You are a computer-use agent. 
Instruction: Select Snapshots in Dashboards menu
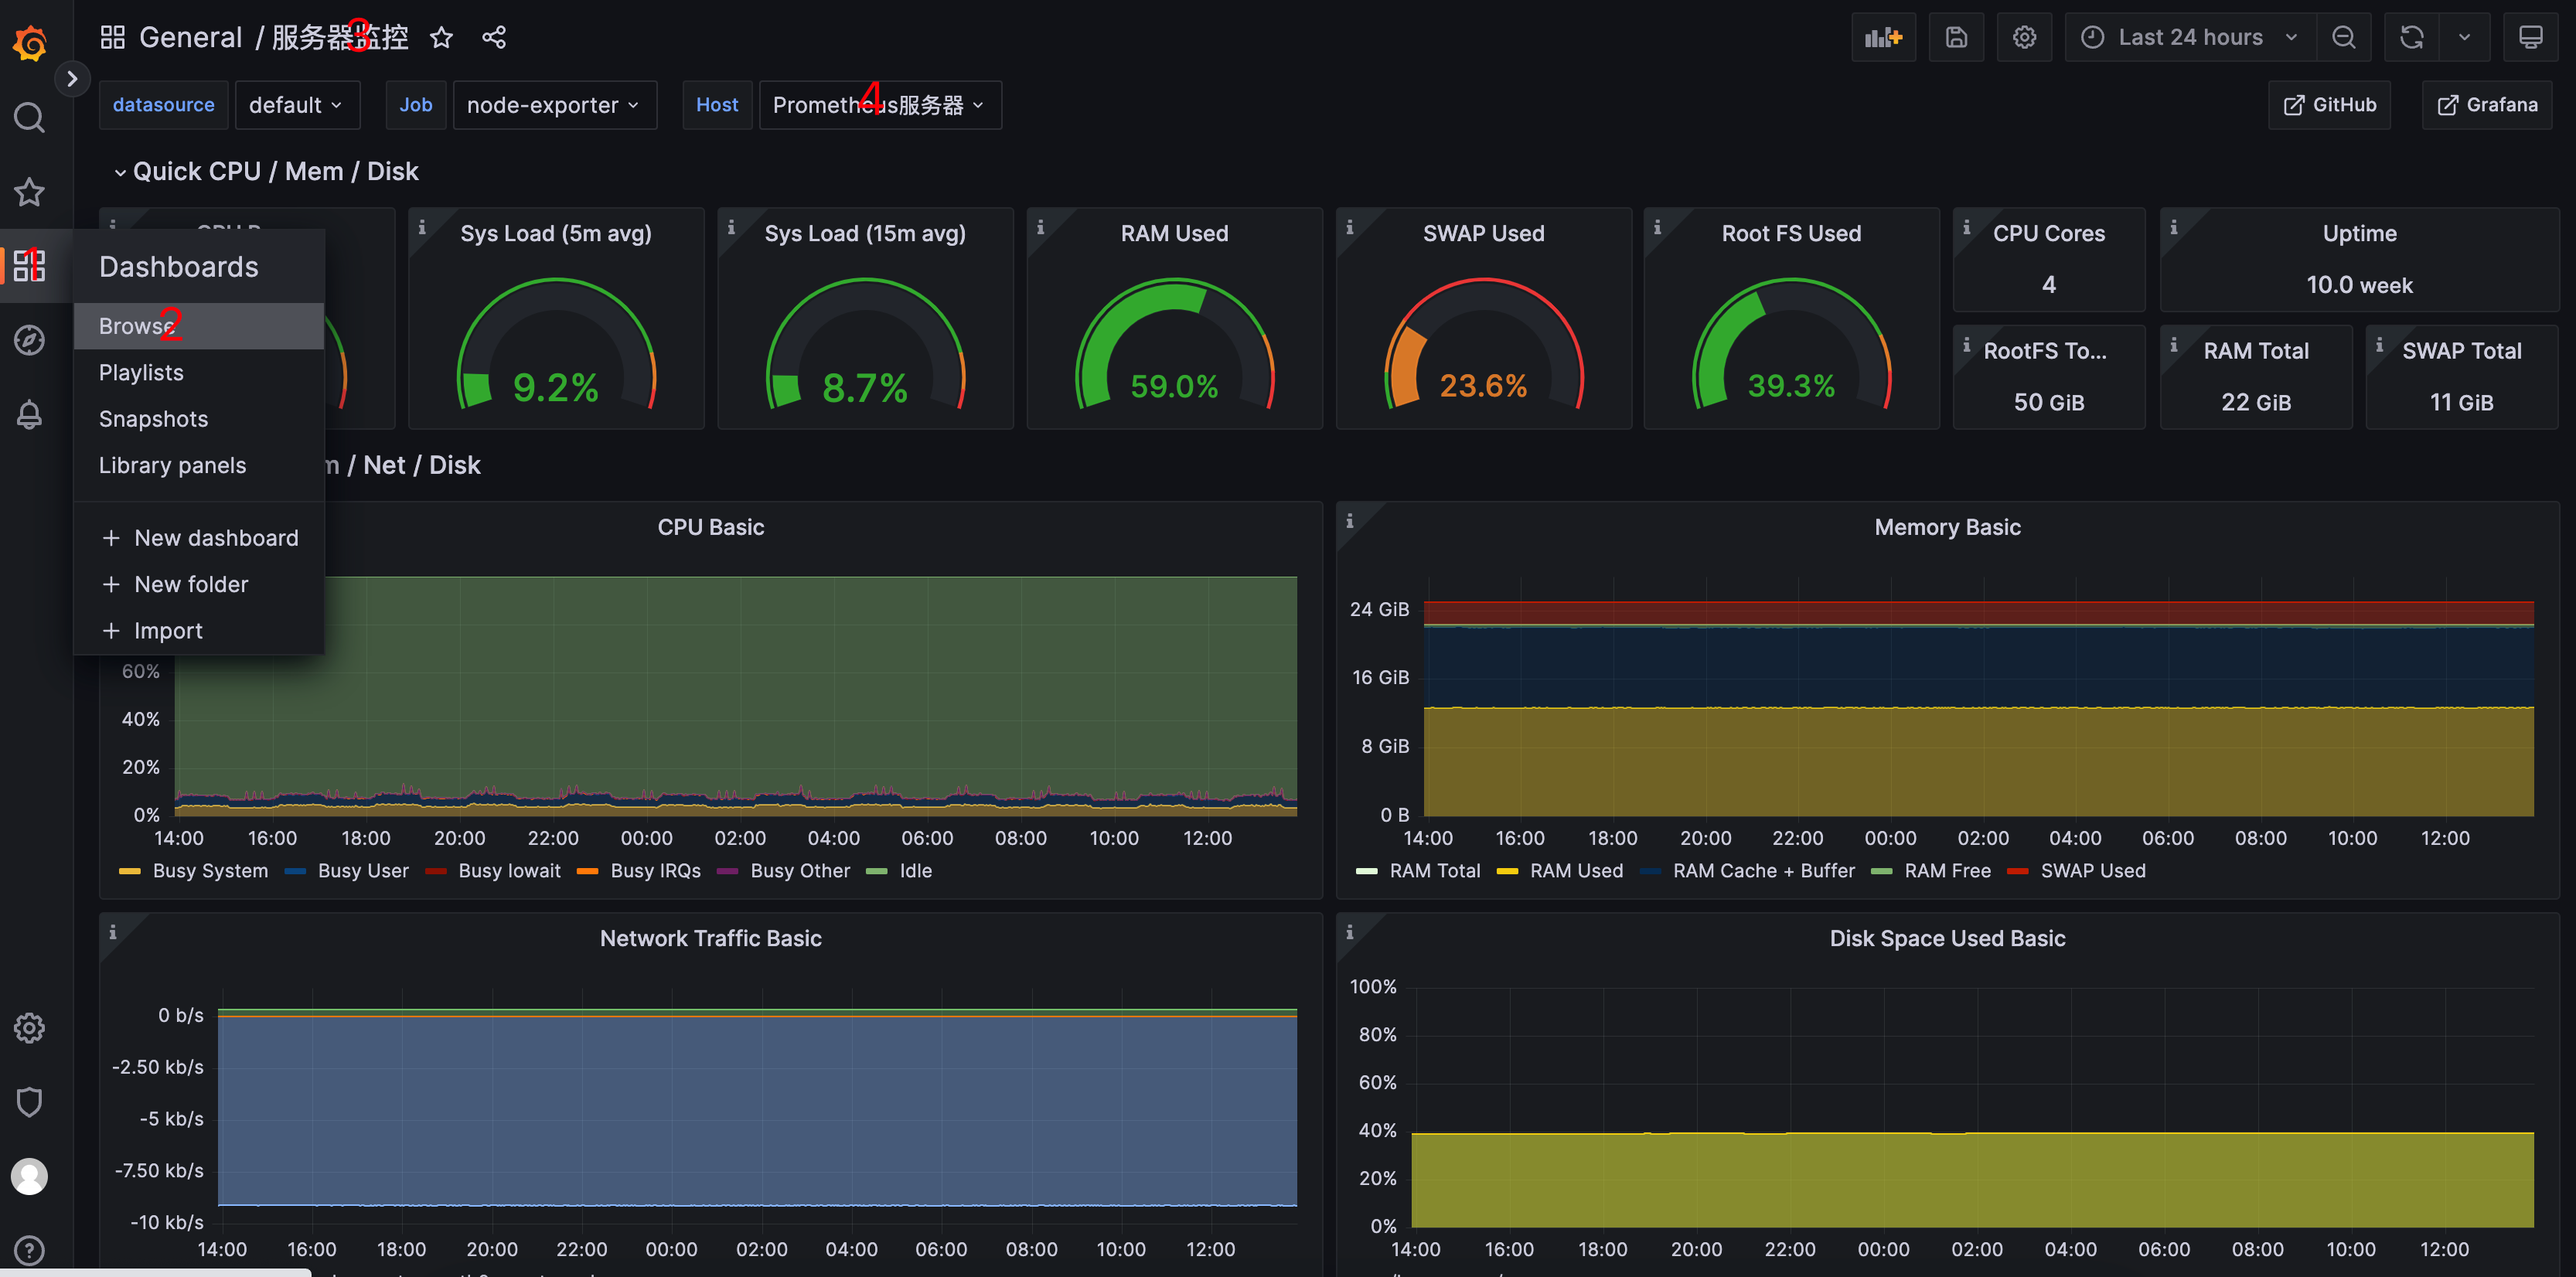click(x=198, y=419)
